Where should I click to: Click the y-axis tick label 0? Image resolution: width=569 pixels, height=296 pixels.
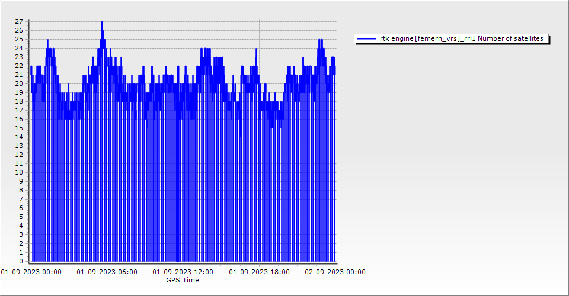click(21, 261)
